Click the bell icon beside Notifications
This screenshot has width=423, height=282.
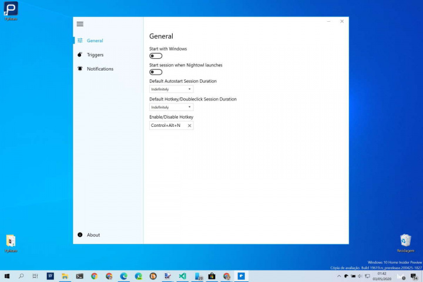tap(80, 69)
